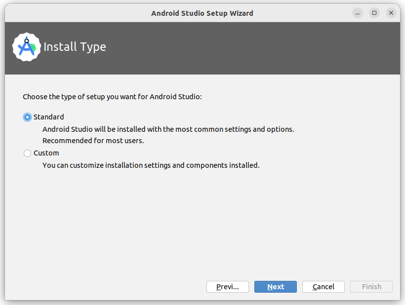The width and height of the screenshot is (405, 305).
Task: Click the 'Install Type' header title
Action: [x=75, y=47]
